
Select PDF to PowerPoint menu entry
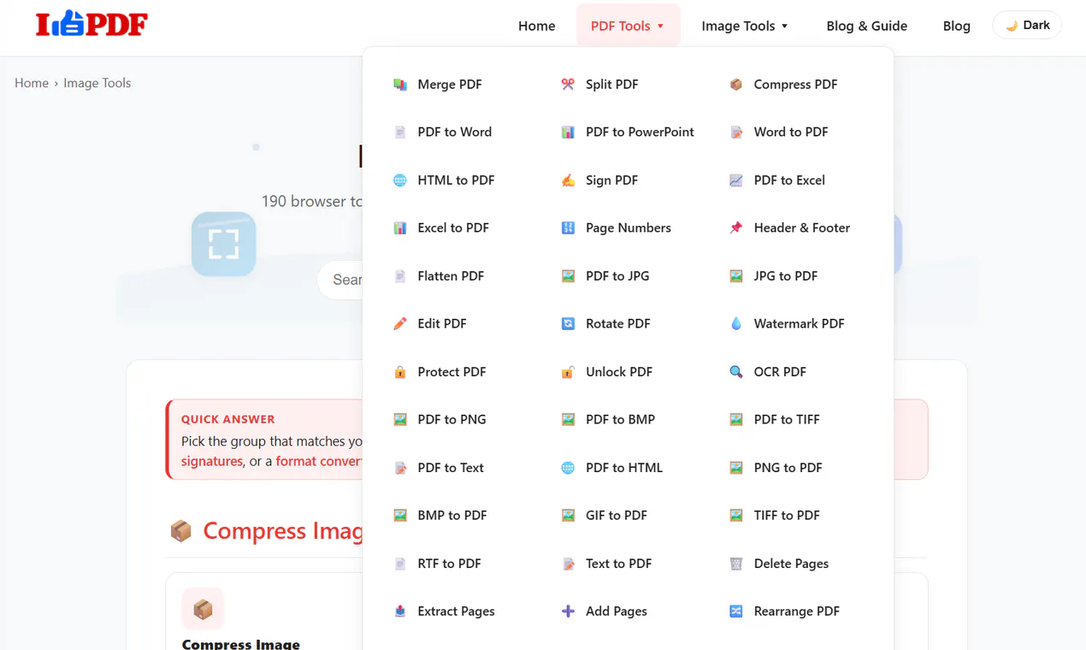pos(640,133)
